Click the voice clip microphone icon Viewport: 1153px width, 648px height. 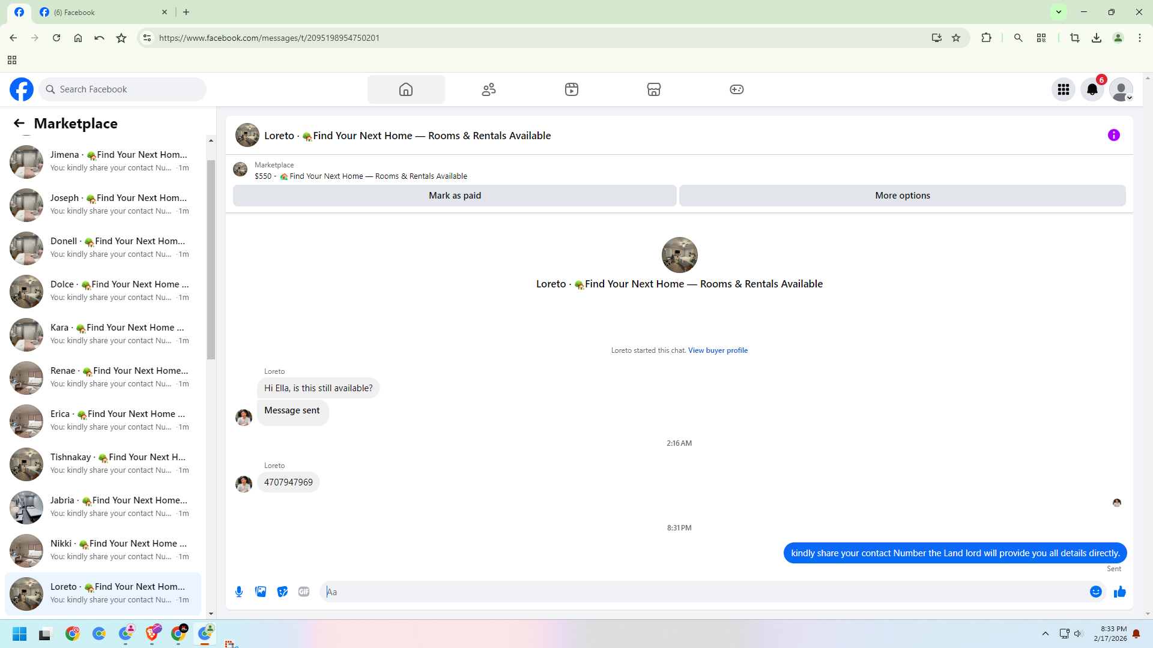tap(239, 592)
